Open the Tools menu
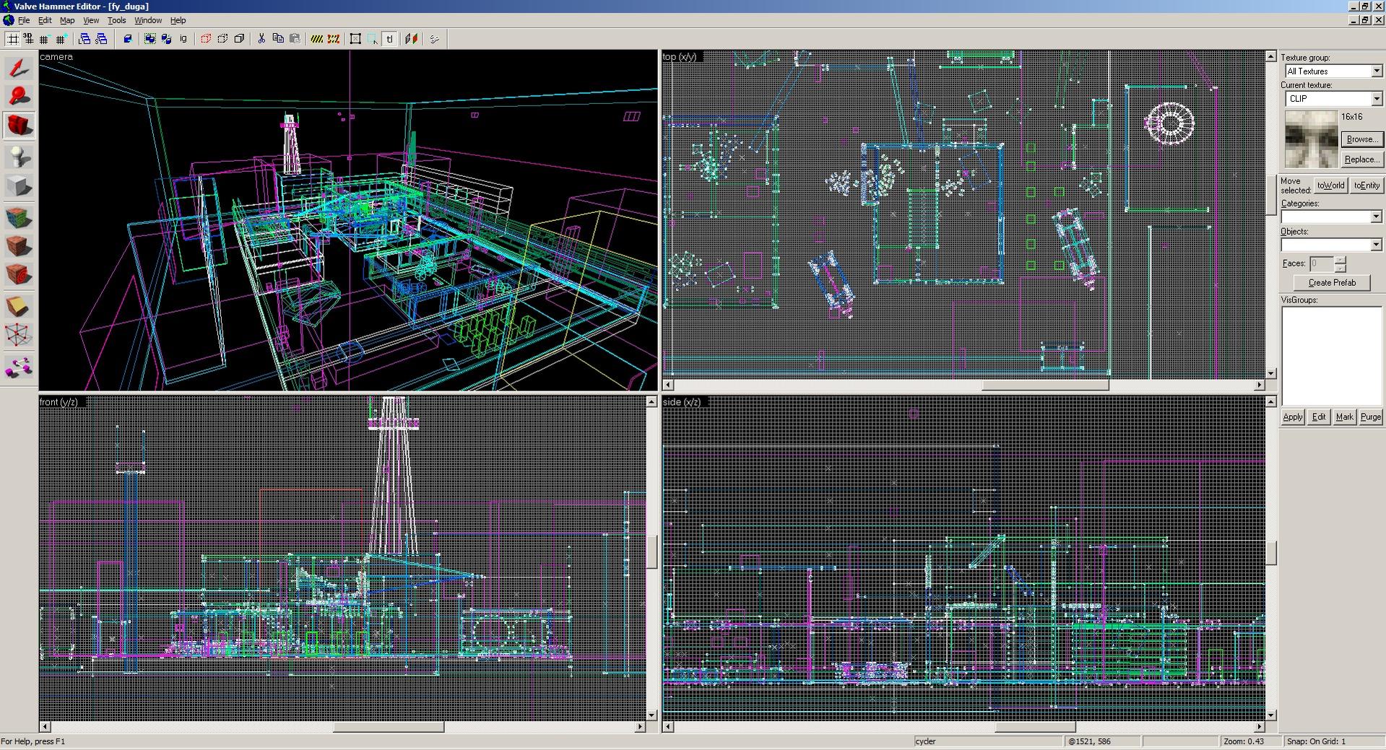Viewport: 1386px width, 750px height. [116, 20]
